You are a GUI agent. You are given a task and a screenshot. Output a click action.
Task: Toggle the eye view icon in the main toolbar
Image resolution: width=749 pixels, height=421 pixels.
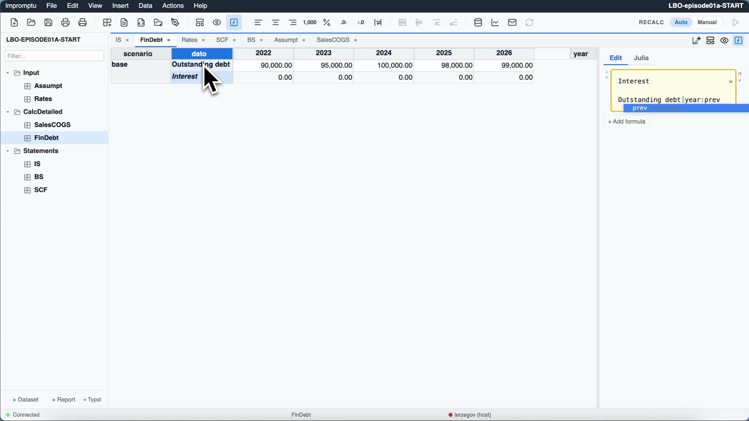(x=217, y=22)
